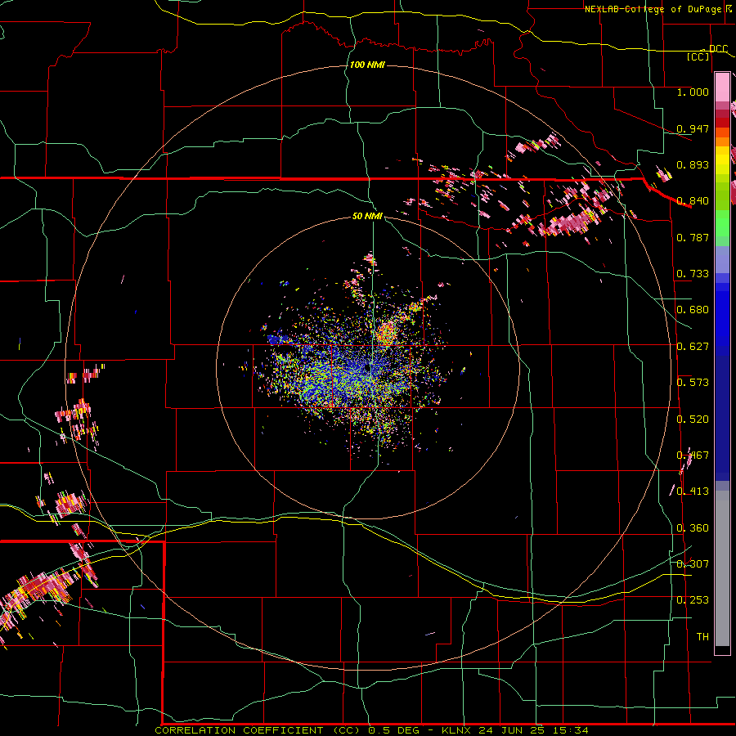736x736 pixels.
Task: Click the TH label on the color scale
Action: [702, 637]
